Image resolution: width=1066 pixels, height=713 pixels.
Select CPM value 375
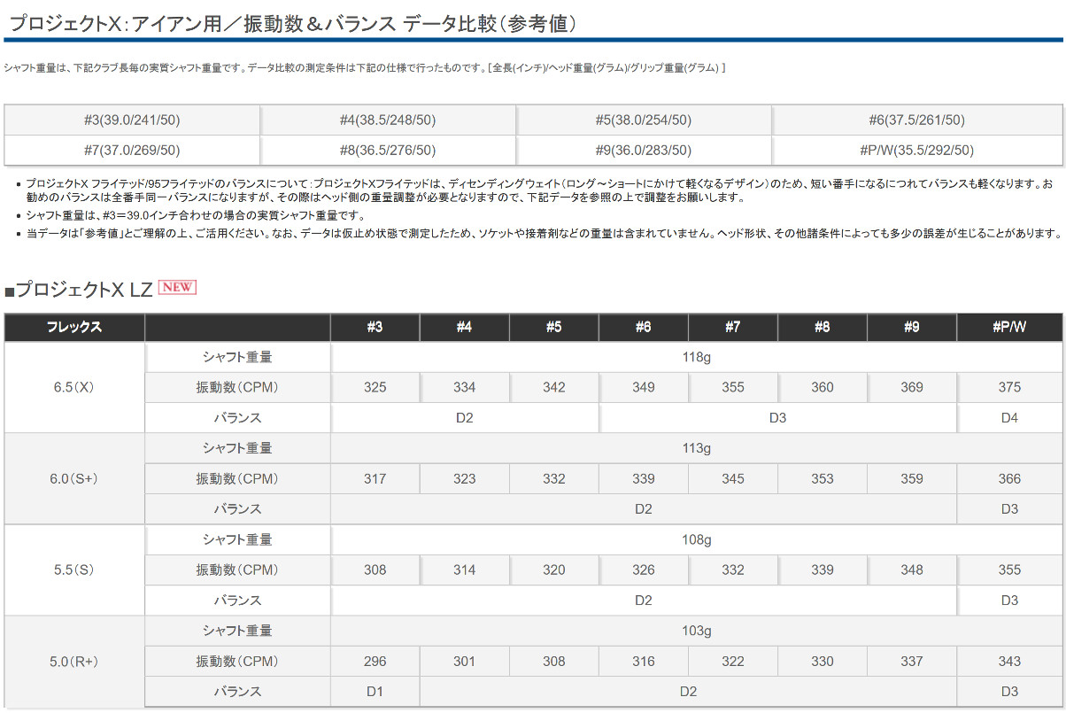click(x=1009, y=387)
